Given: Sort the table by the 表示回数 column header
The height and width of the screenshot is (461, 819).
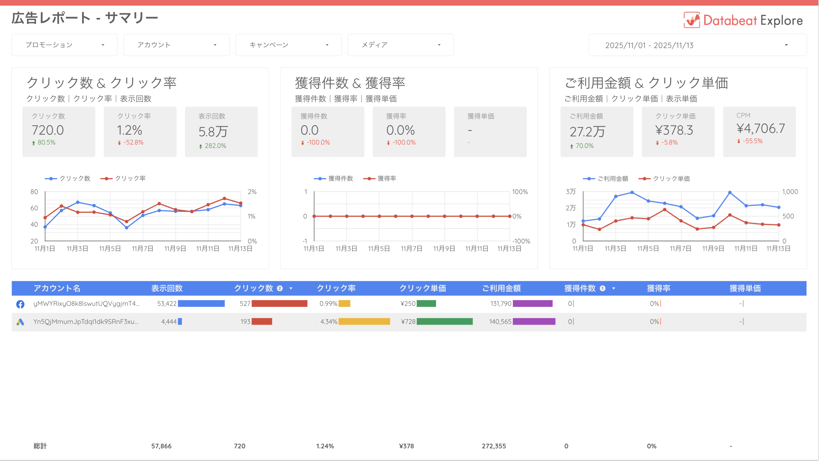Looking at the screenshot, I should pos(167,288).
